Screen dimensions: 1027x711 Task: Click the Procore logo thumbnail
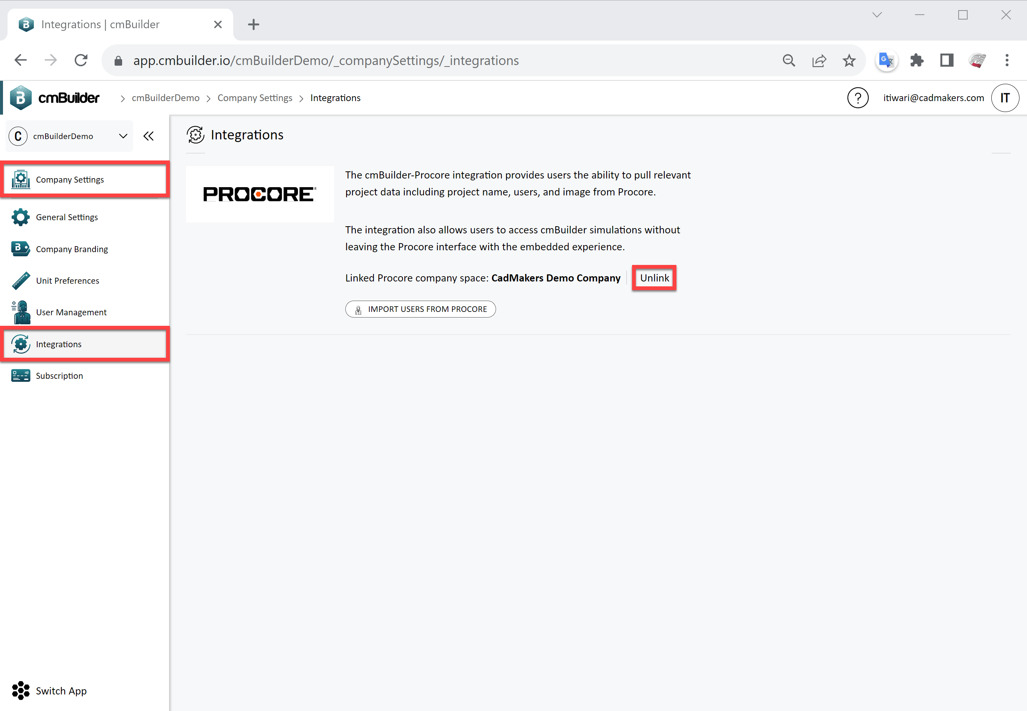pos(260,194)
